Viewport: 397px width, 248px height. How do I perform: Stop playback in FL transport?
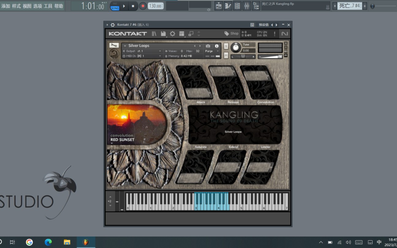(x=133, y=6)
